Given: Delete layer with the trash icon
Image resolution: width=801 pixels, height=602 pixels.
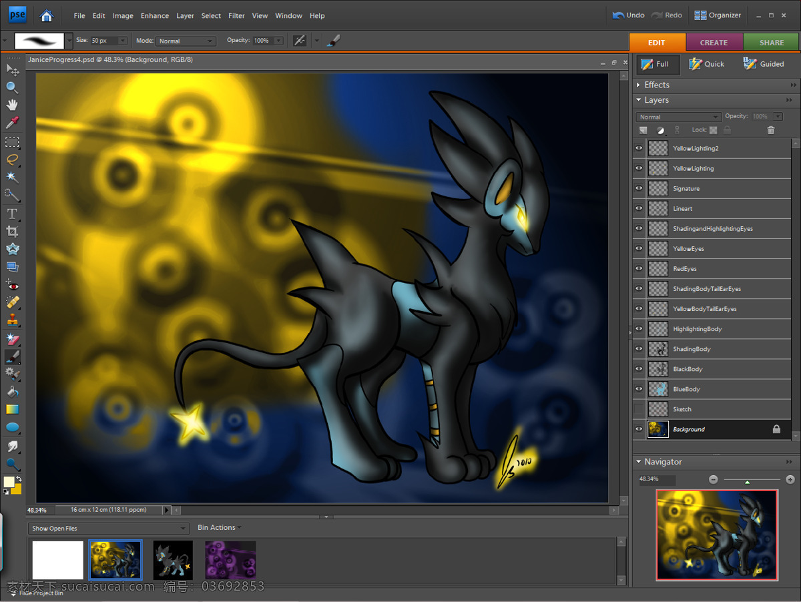Looking at the screenshot, I should tap(771, 130).
